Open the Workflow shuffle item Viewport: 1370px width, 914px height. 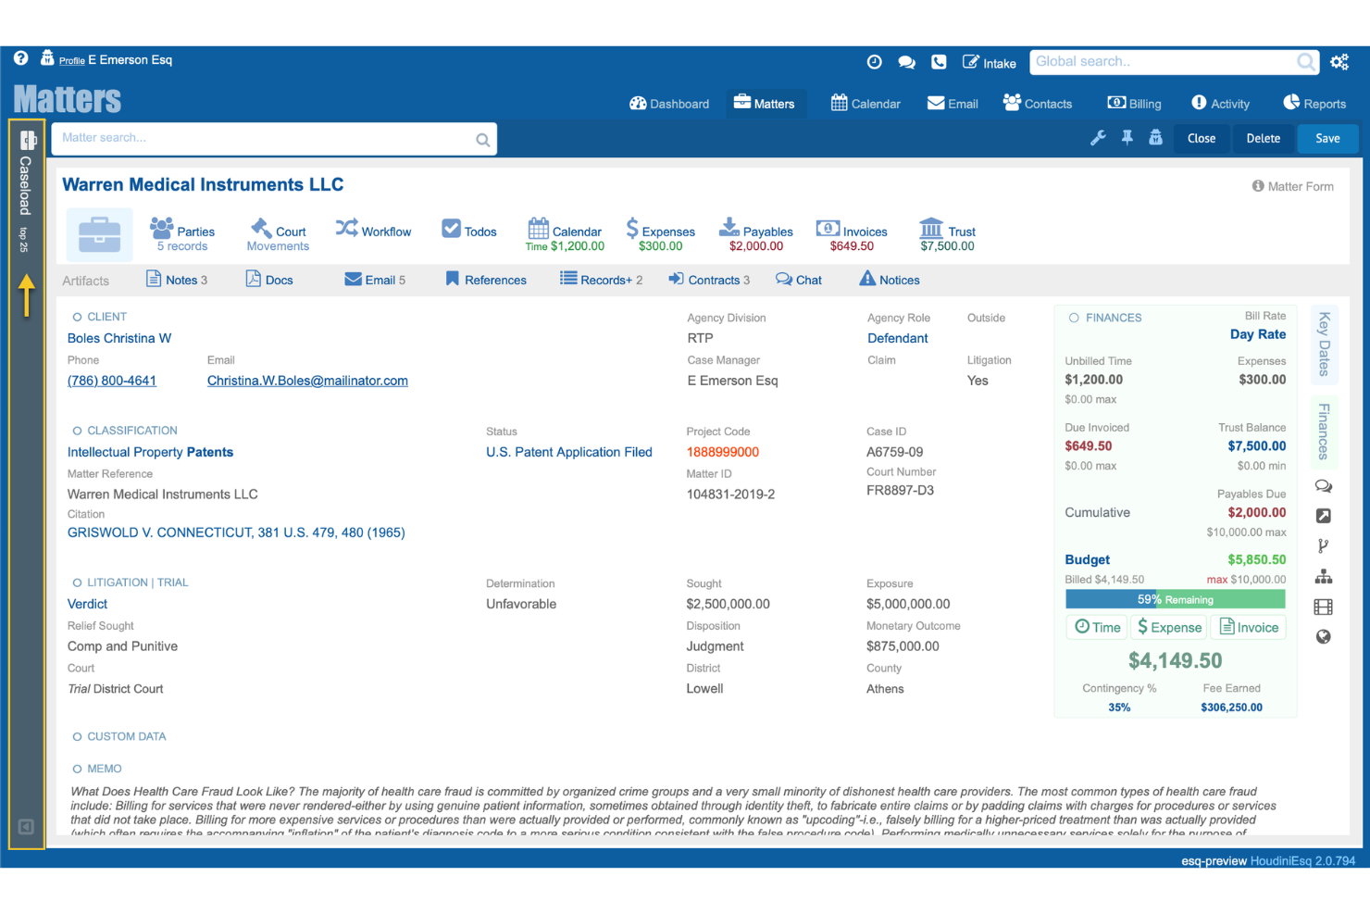click(373, 230)
